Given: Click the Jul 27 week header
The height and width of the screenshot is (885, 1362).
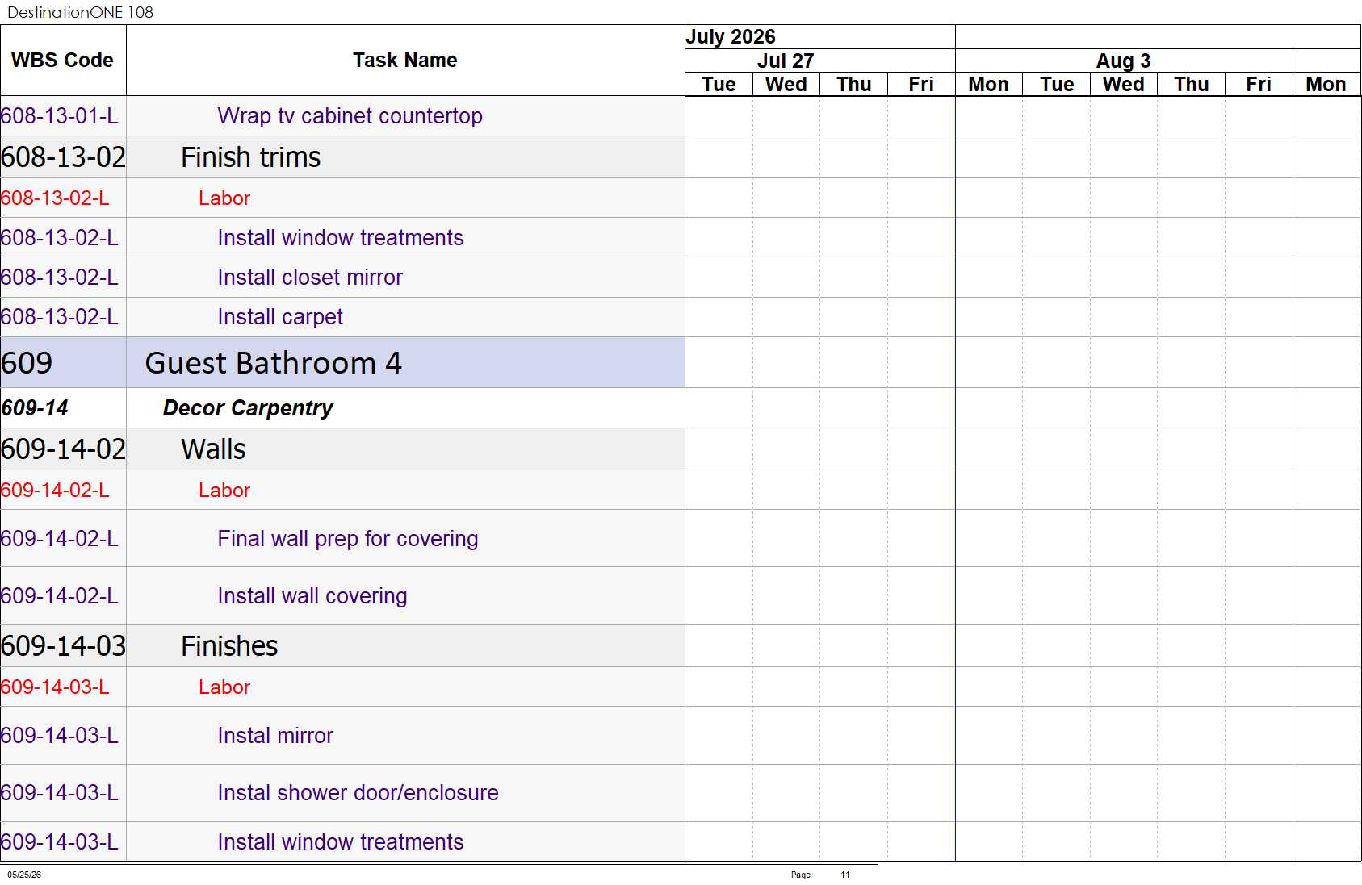Looking at the screenshot, I should (x=786, y=61).
